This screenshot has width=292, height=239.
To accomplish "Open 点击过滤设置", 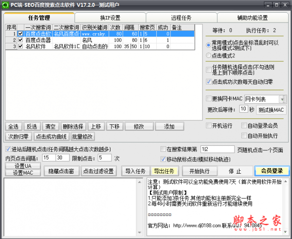I will point(99,171).
